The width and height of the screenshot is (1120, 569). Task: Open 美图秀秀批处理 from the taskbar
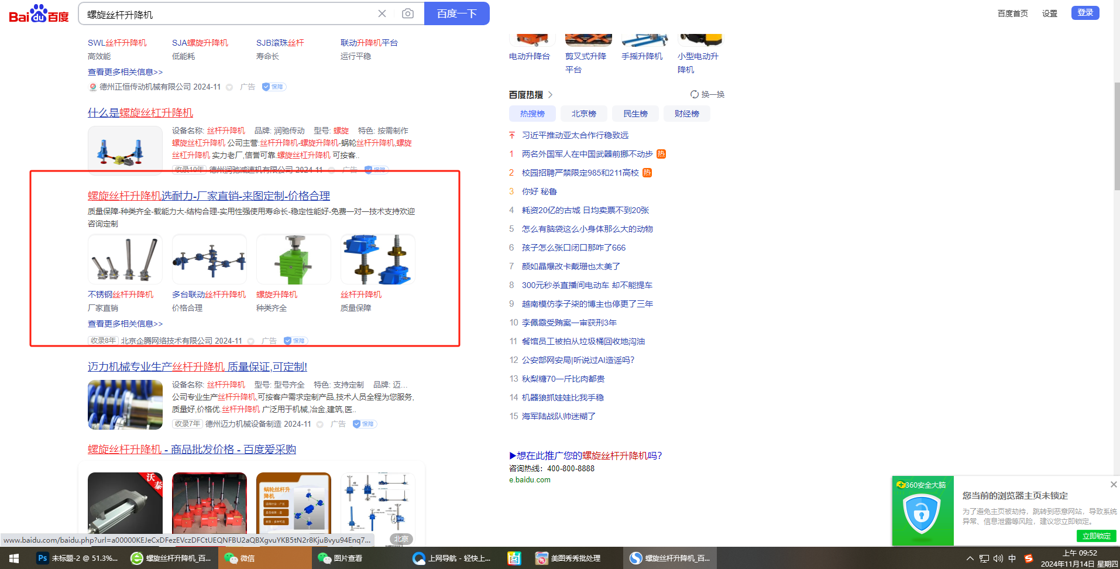575,558
